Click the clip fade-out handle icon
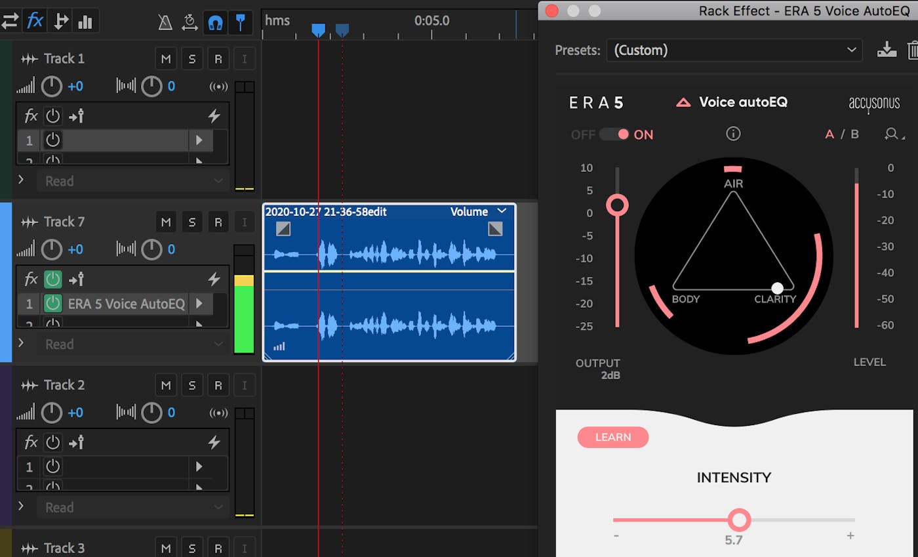The height and width of the screenshot is (557, 918). click(496, 228)
